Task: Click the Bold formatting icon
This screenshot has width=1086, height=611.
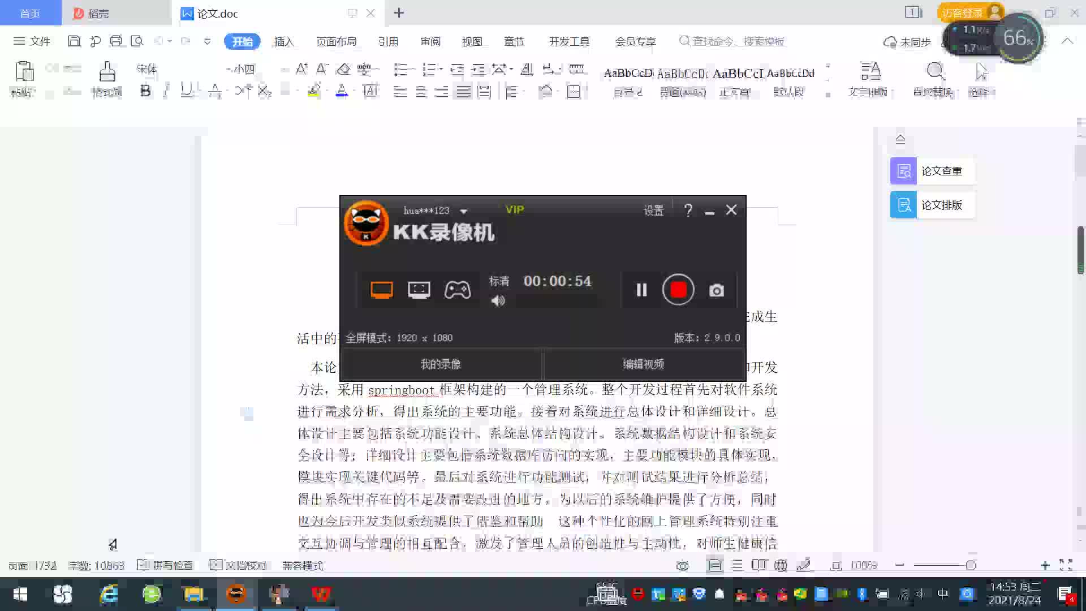Action: [145, 91]
